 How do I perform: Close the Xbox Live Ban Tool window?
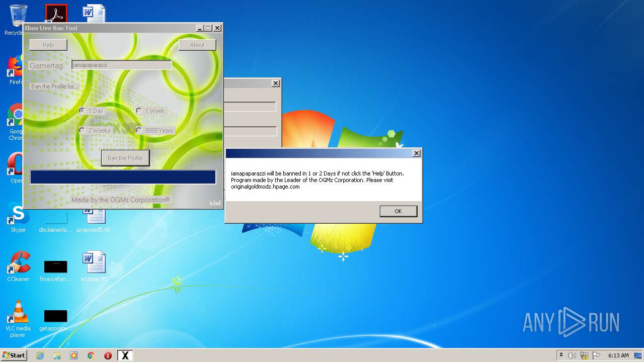tap(217, 28)
